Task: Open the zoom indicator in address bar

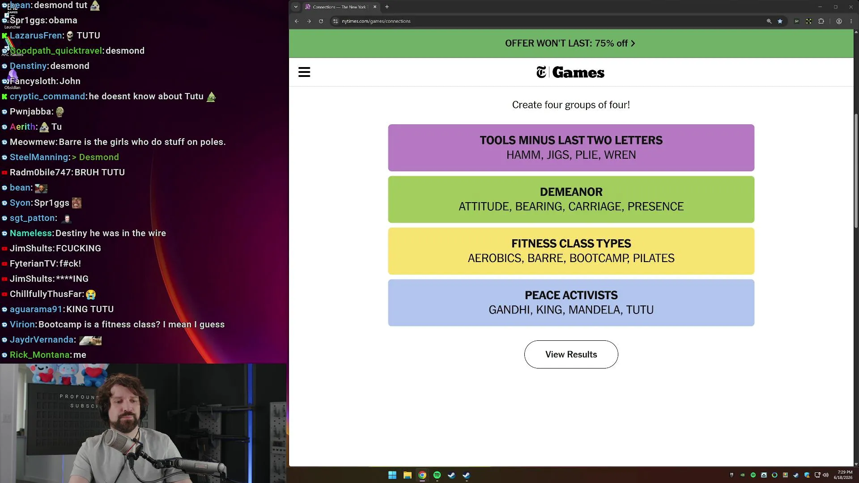Action: [x=769, y=21]
